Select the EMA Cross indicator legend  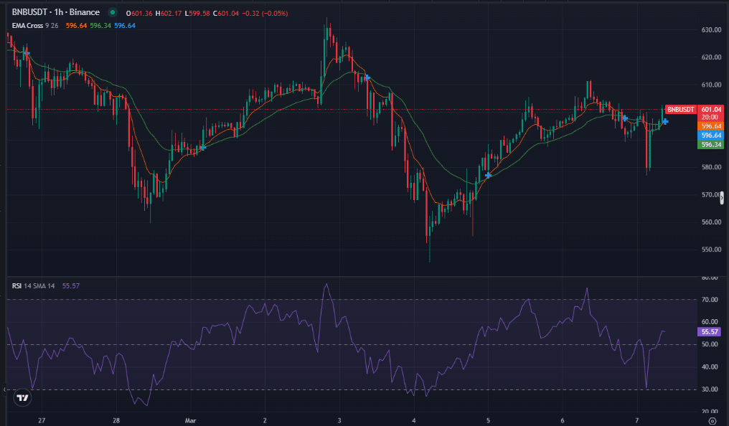click(35, 26)
